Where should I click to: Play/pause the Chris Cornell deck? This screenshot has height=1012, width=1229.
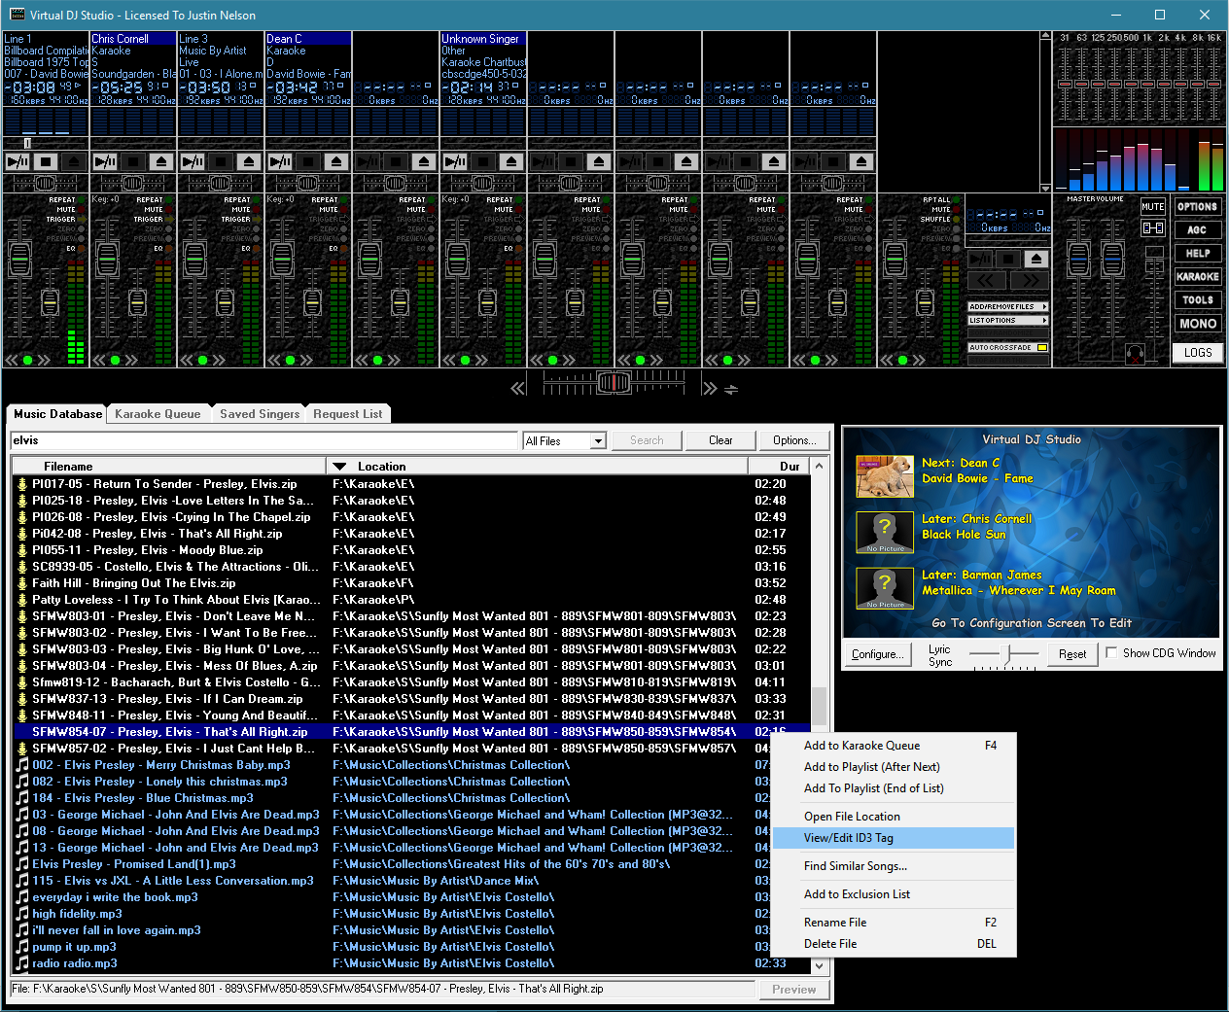pos(106,161)
